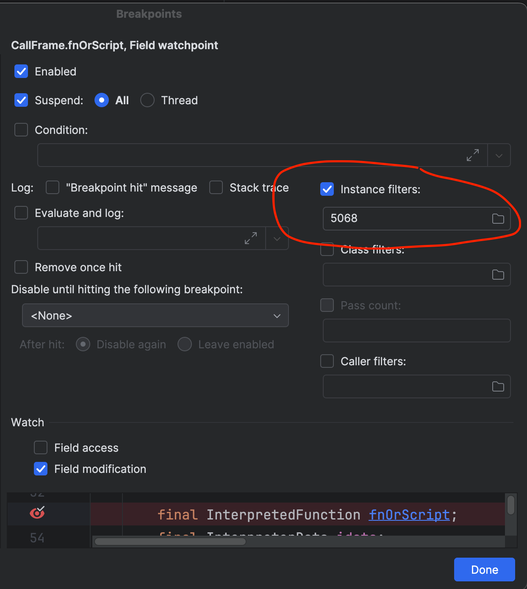Click the Done button
Screen dimensions: 527x589
(x=484, y=570)
